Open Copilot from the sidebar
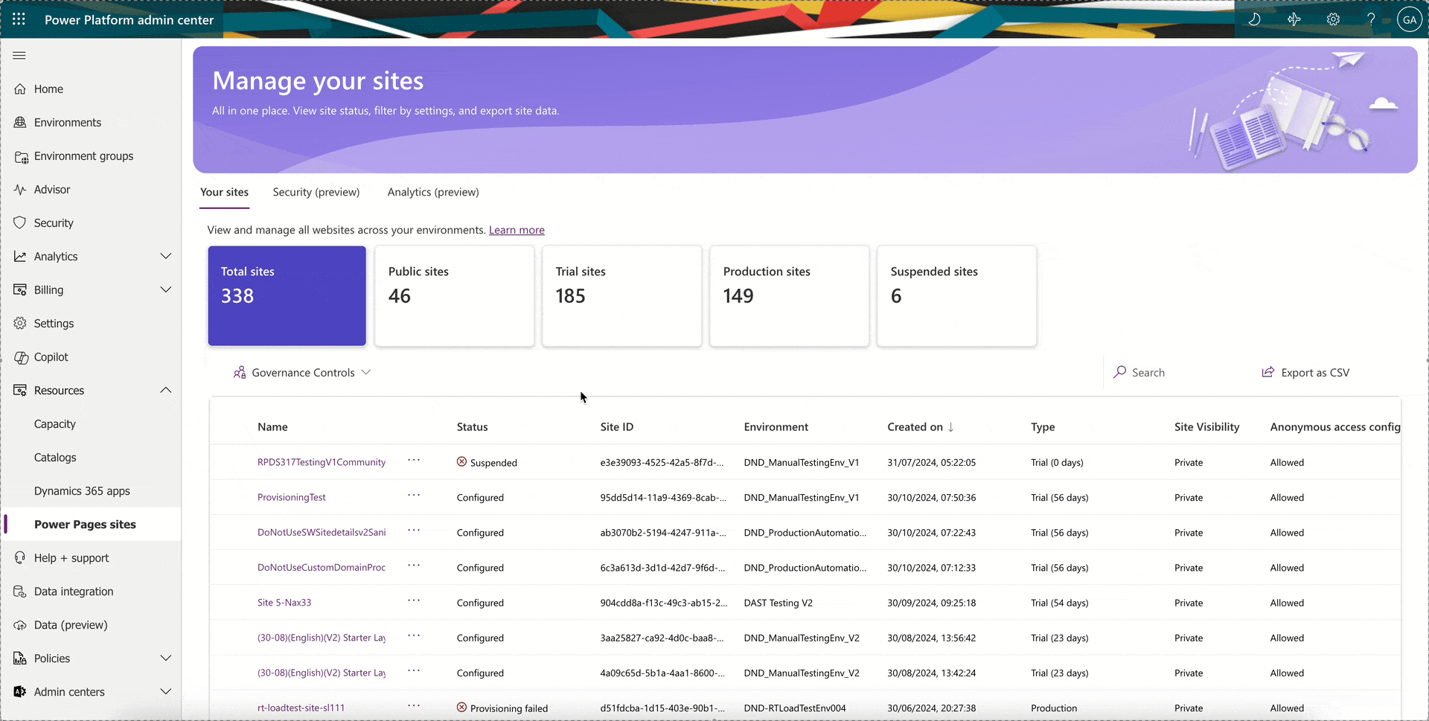The image size is (1429, 721). [51, 356]
